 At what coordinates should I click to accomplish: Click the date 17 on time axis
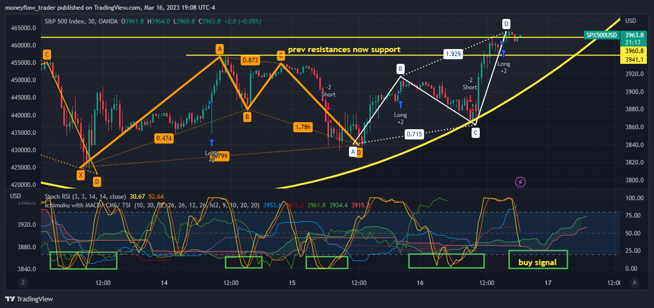pyautogui.click(x=548, y=282)
